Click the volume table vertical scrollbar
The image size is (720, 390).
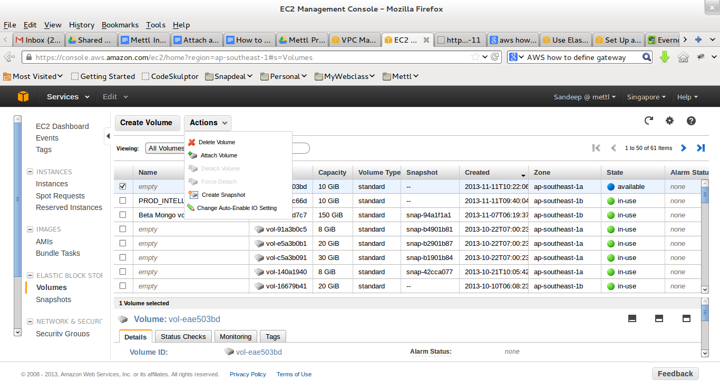[705, 237]
